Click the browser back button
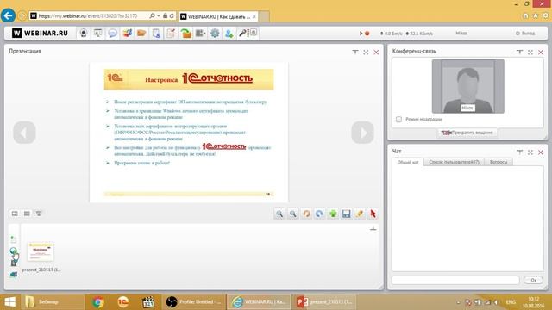Image resolution: width=552 pixels, height=310 pixels. pyautogui.click(x=8, y=15)
